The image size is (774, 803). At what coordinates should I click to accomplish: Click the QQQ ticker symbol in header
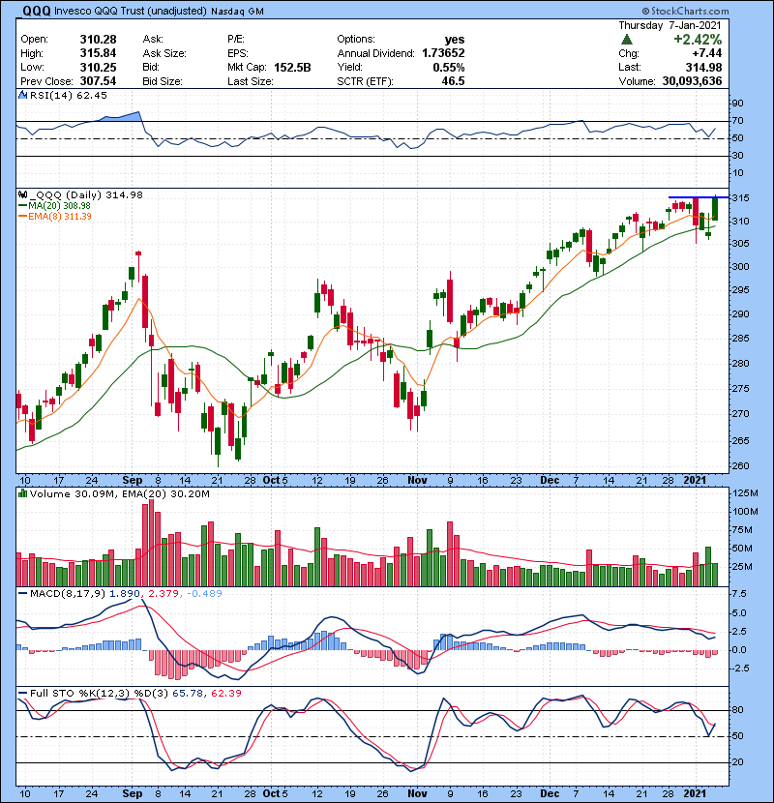pyautogui.click(x=37, y=11)
